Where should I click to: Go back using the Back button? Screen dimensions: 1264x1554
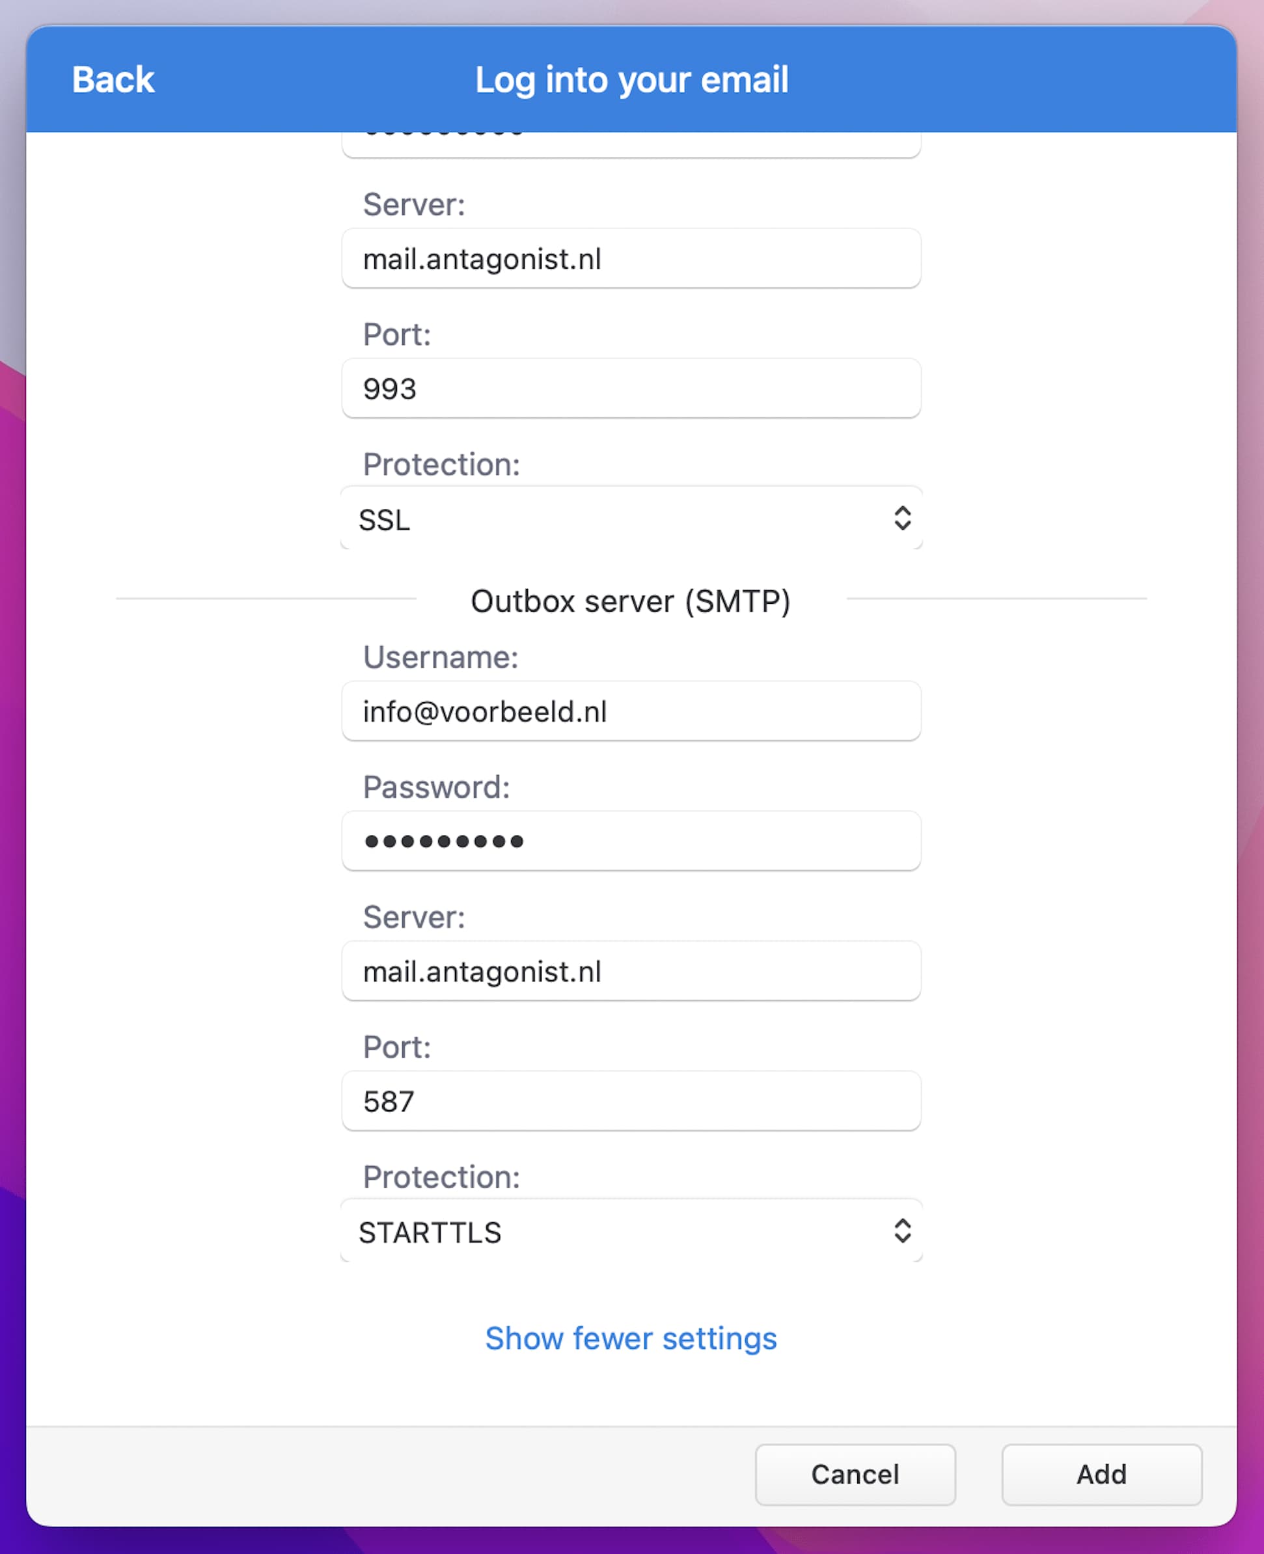click(113, 79)
